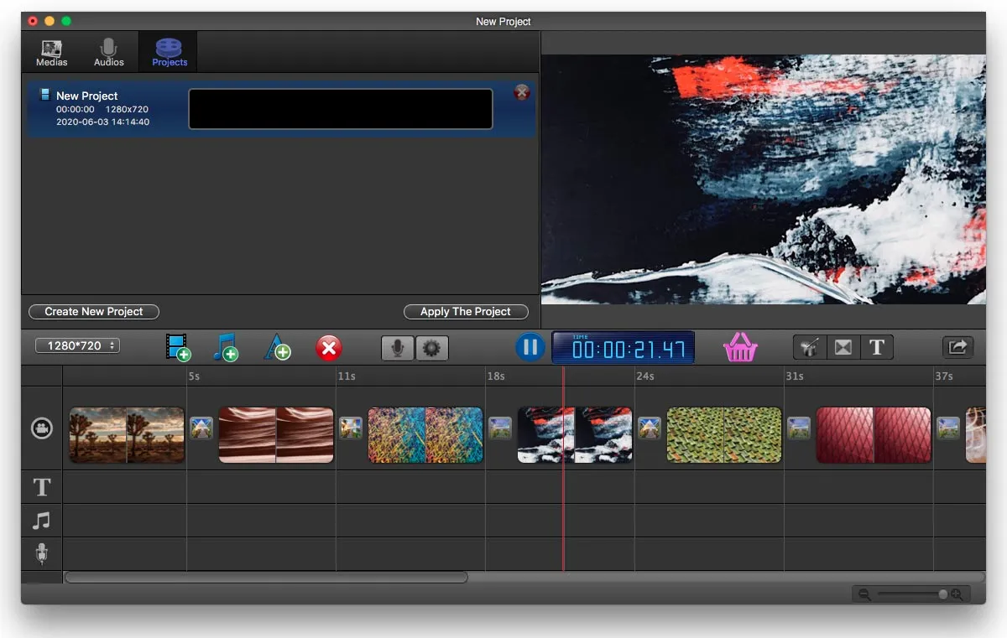Click Apply The Project

466,311
